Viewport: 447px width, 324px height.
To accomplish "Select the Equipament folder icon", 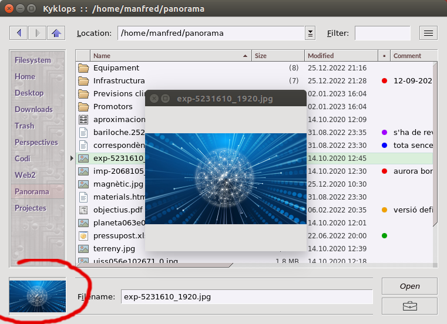I will click(83, 68).
